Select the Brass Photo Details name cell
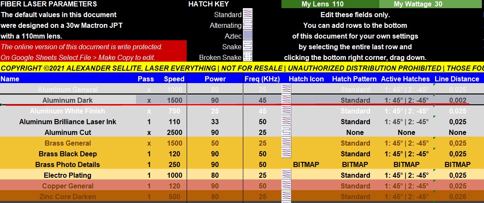Viewport: 484px width, 203px height. (67, 164)
